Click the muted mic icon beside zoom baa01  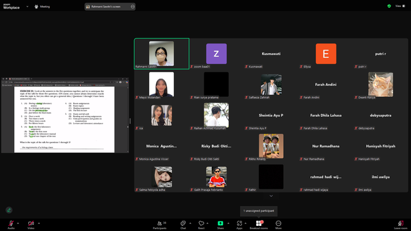[191, 67]
